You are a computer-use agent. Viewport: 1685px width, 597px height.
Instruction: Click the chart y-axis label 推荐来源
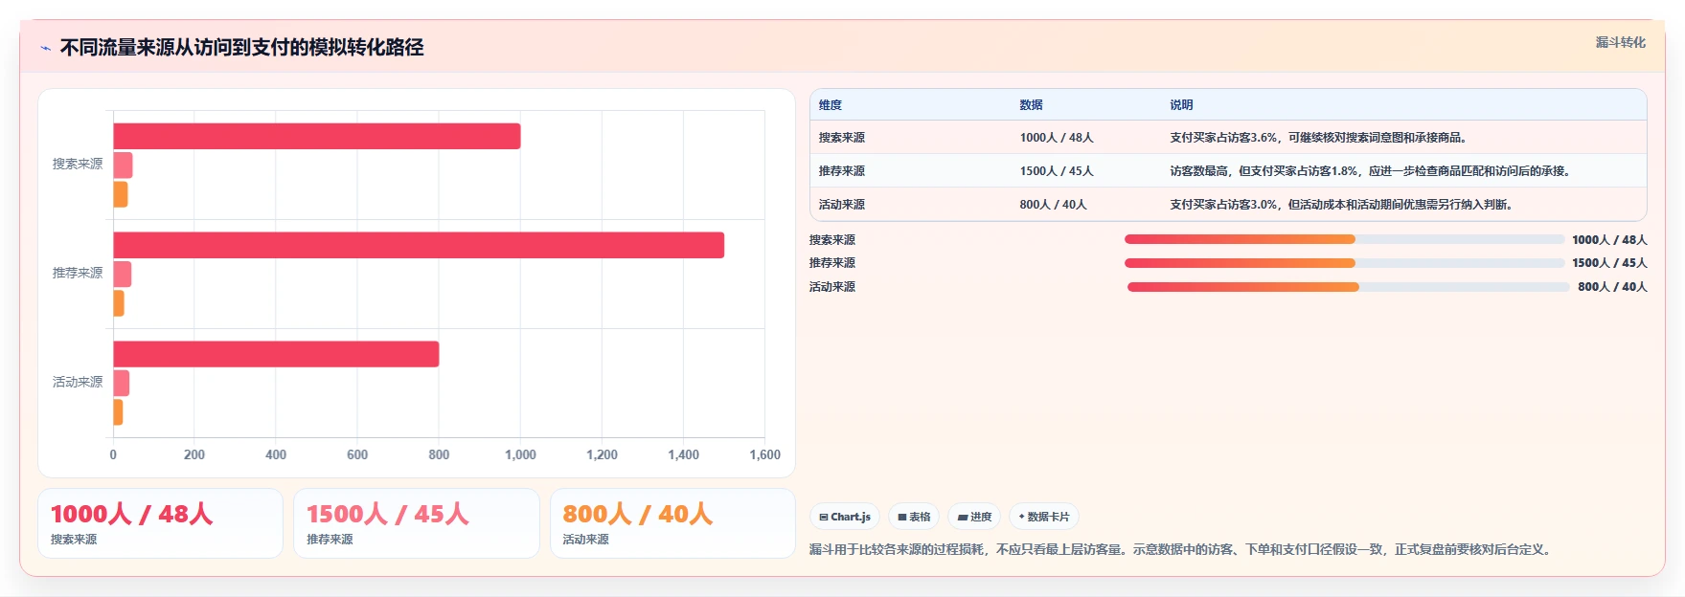78,274
